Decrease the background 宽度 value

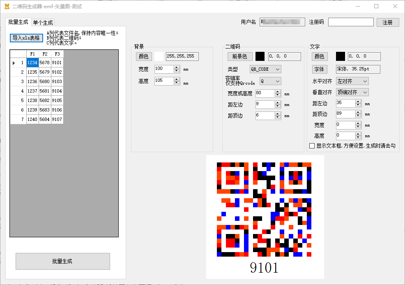coord(177,71)
